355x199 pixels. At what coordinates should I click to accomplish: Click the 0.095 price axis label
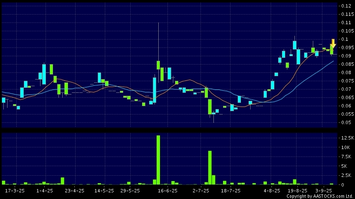tap(347, 47)
